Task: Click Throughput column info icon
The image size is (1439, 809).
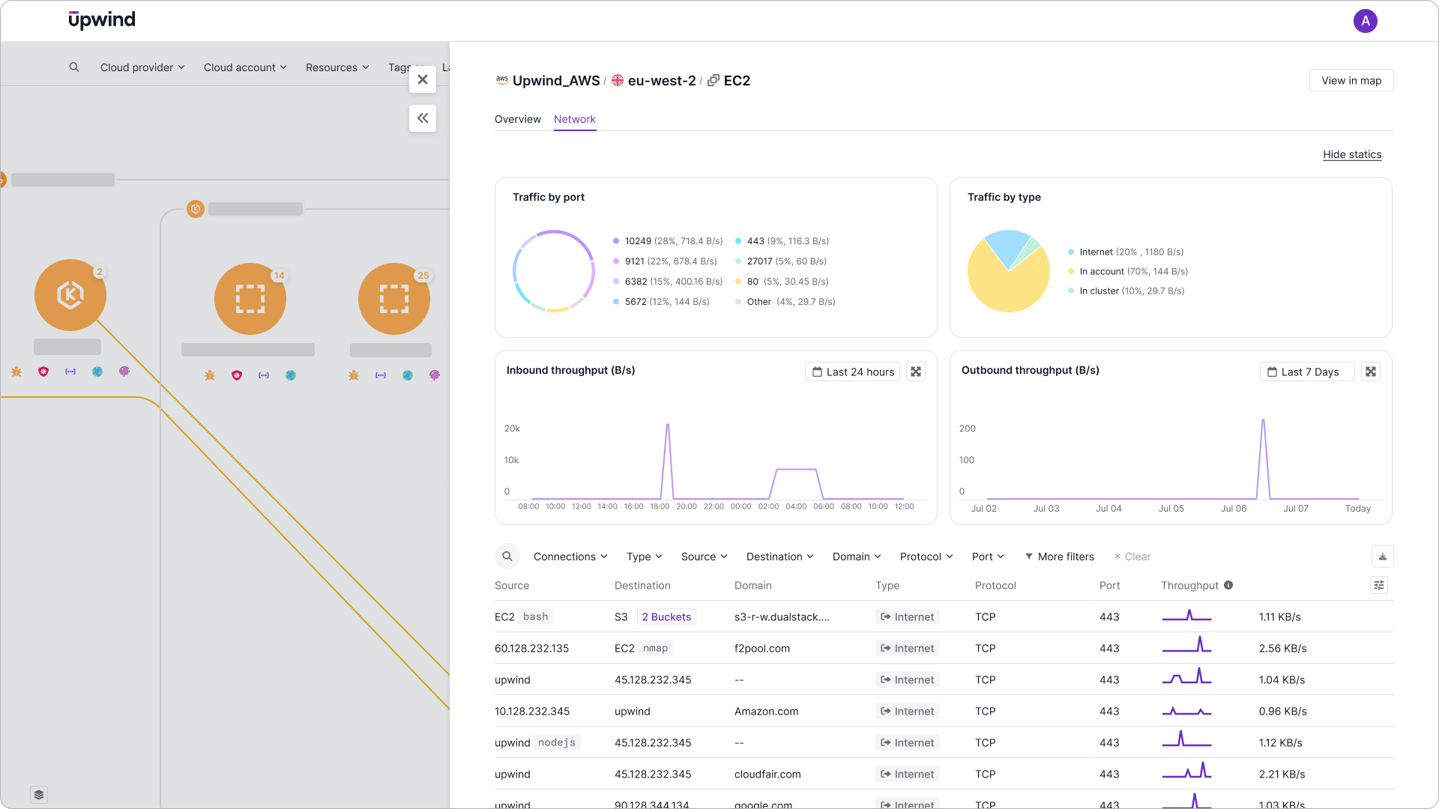Action: (x=1228, y=585)
